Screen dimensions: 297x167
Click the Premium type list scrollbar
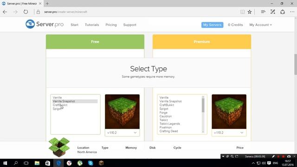point(203,115)
